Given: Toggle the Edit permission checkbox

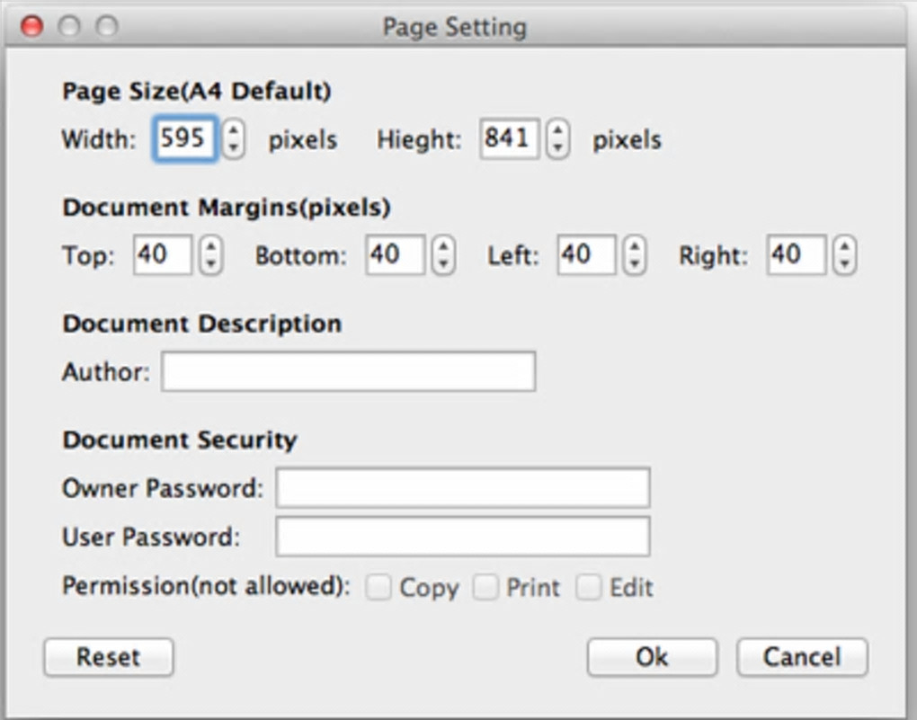Looking at the screenshot, I should 589,588.
